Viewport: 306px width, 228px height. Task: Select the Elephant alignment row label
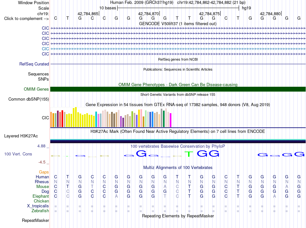click(x=41, y=196)
